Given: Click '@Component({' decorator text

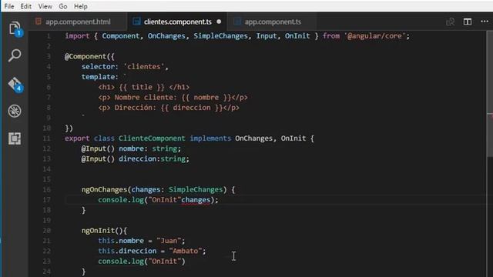Looking at the screenshot, I should pos(89,56).
